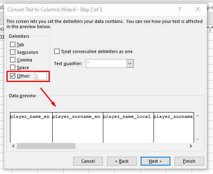Click preview vertical scroll up arrow
The height and width of the screenshot is (174, 213).
(197, 116)
